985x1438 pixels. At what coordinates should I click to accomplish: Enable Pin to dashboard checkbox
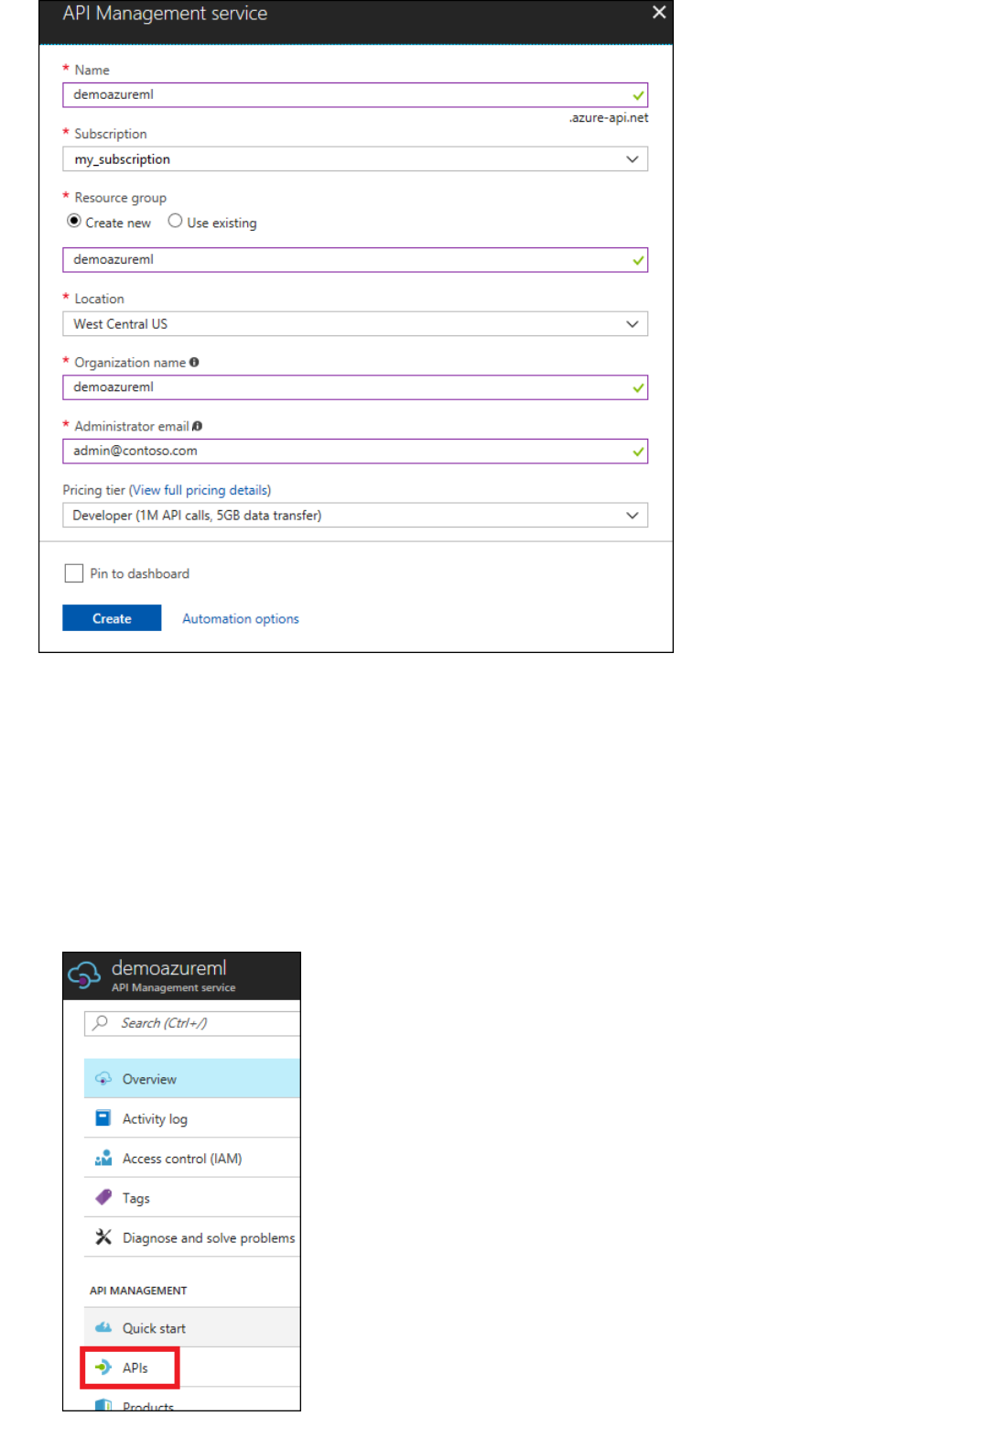click(x=74, y=573)
